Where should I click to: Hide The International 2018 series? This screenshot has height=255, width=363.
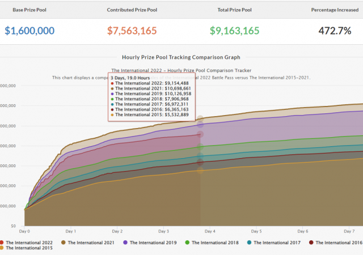tap(214, 243)
